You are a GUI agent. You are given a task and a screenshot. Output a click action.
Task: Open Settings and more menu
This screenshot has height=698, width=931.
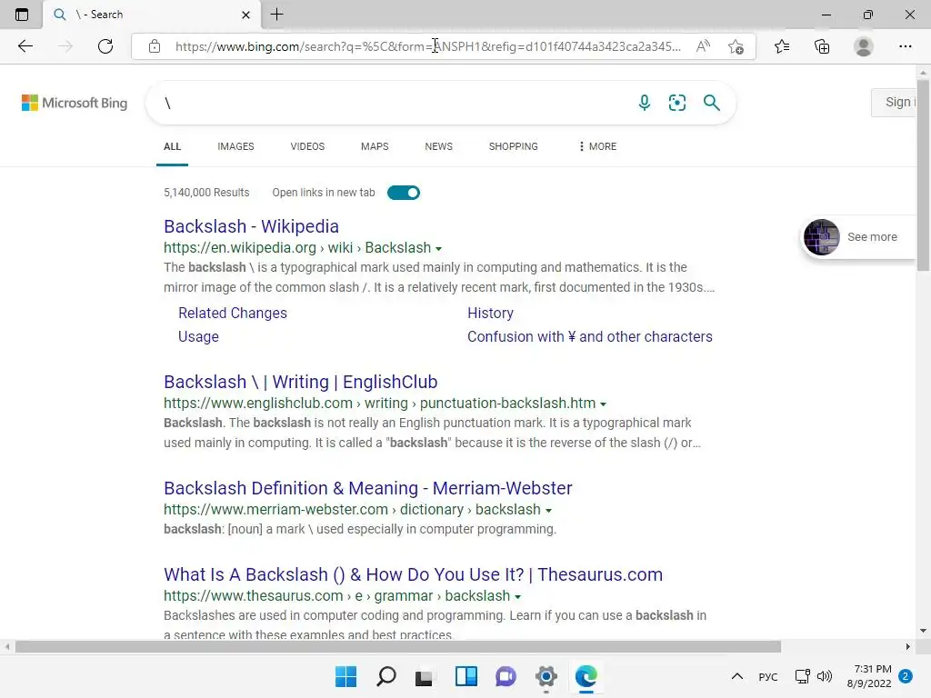click(905, 46)
